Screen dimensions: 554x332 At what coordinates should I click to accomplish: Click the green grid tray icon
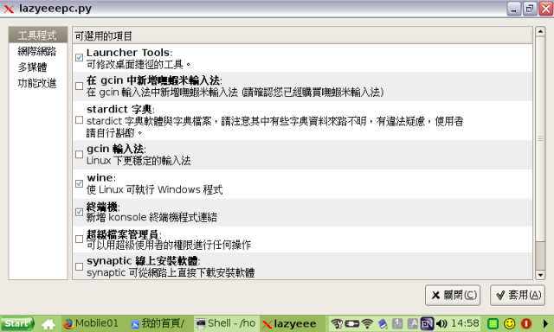coord(493,323)
